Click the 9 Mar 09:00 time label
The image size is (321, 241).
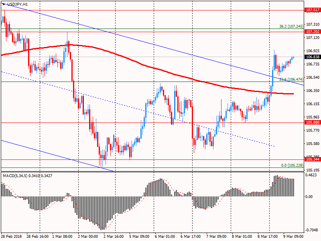pos(293,237)
